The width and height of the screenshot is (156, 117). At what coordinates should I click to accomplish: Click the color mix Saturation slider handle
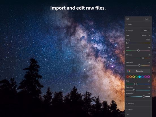pyautogui.click(x=134, y=90)
